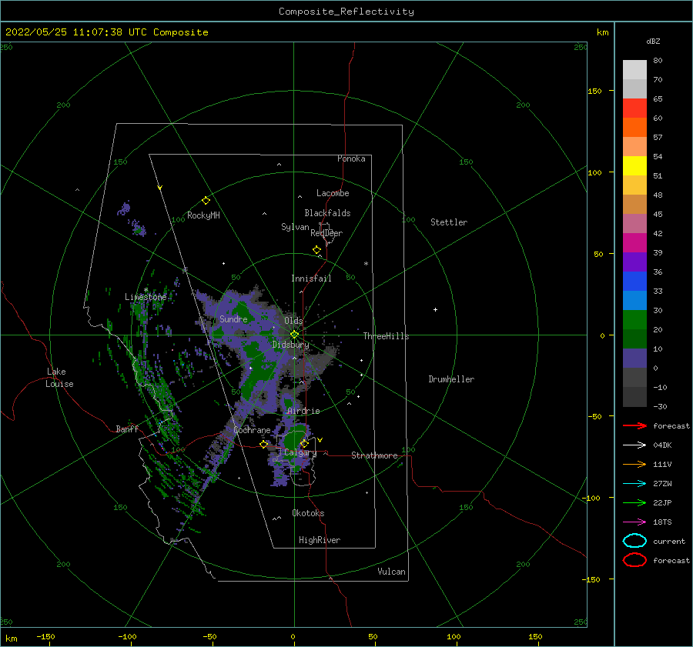Click the Composite_Reflectivity title

click(x=346, y=12)
